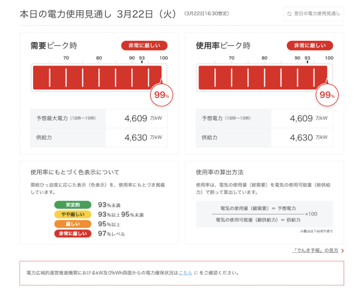The height and width of the screenshot is (295, 355).
Task: Open the こちら link in the notice
Action: click(185, 273)
